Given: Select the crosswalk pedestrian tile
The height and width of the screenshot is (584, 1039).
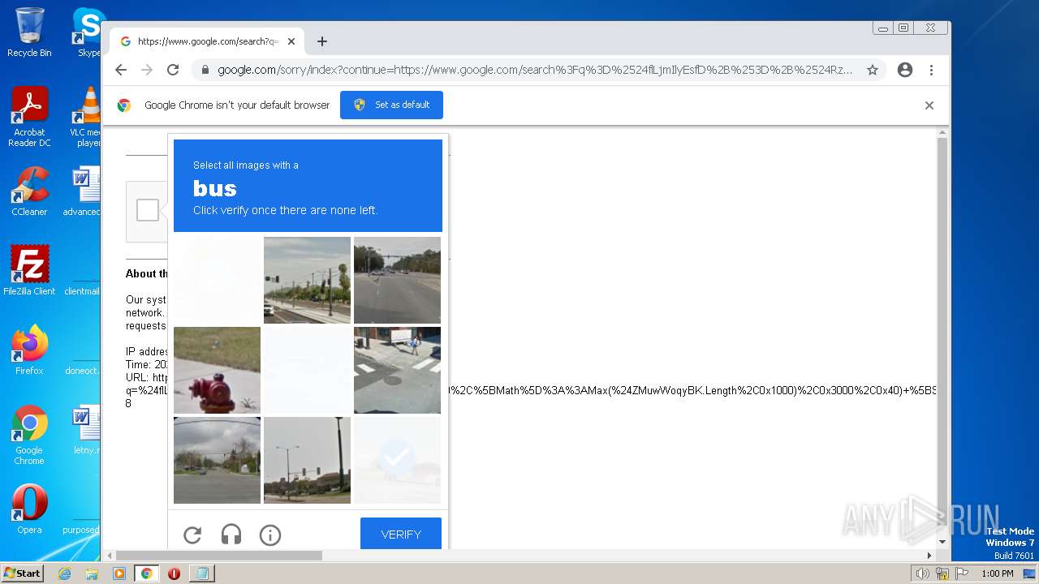Looking at the screenshot, I should [397, 370].
